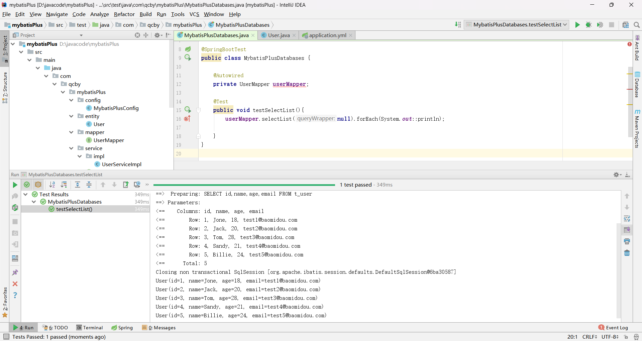Open Run panel settings gear
This screenshot has height=341, width=642.
617,175
